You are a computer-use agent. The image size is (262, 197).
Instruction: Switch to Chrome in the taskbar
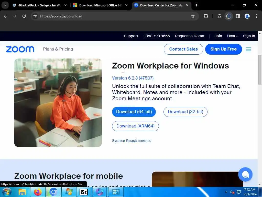(53, 192)
